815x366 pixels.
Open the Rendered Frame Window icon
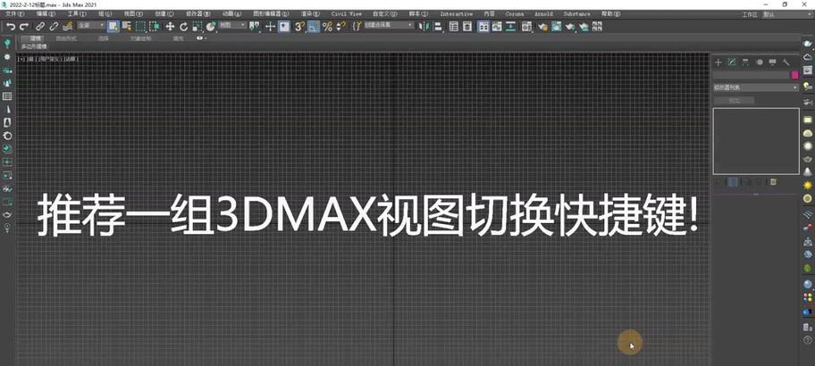click(x=557, y=26)
